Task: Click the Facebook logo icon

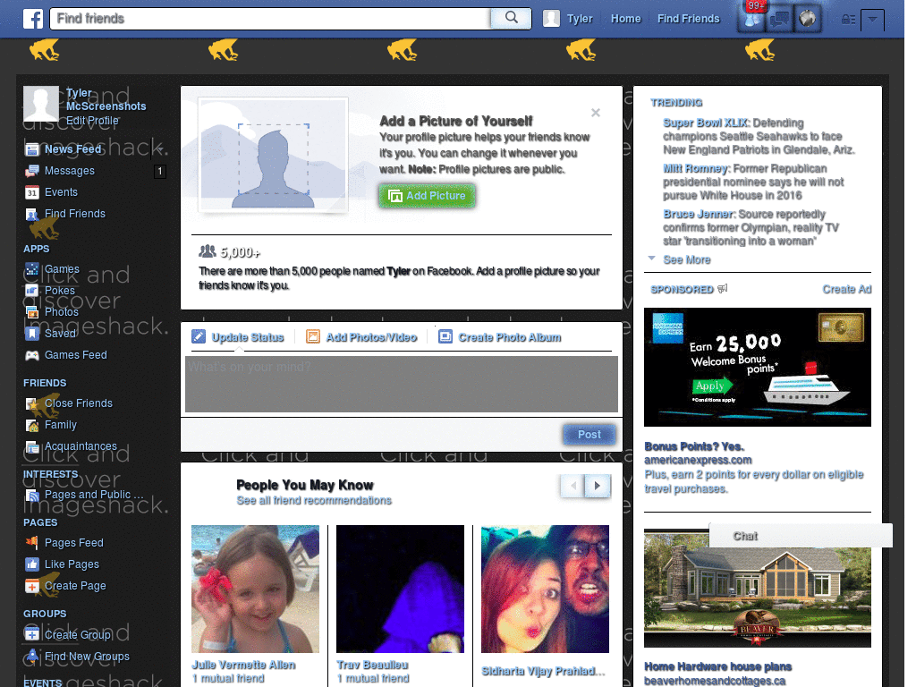Action: coord(33,19)
